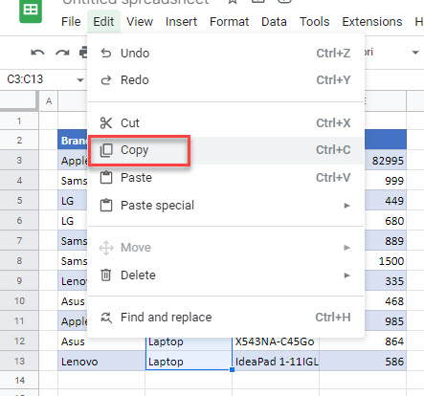Click the toolbar redo arrow
Screen dimensions: 424x396
click(x=62, y=53)
